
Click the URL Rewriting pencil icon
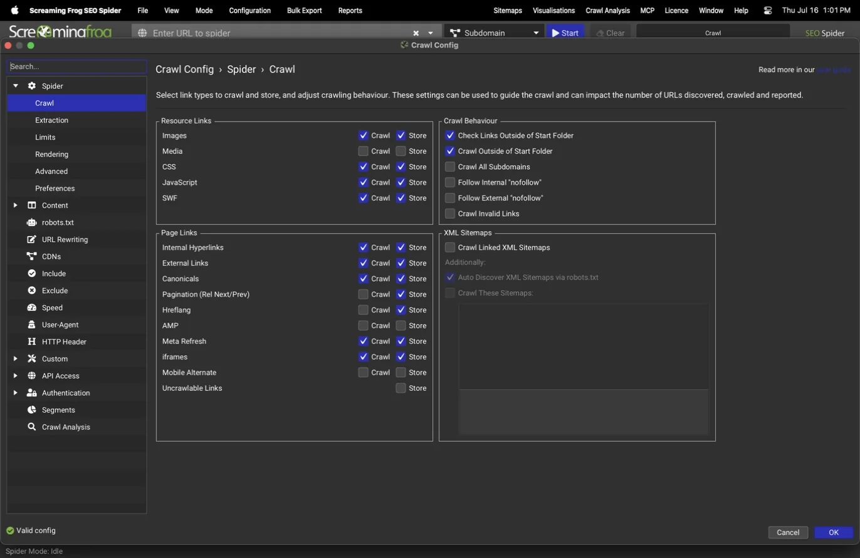coord(31,239)
